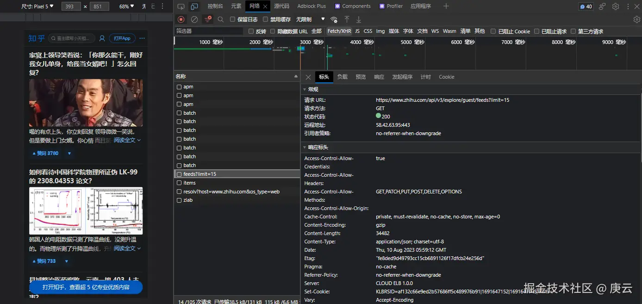Click the export HAR download arrow
This screenshot has height=304, width=642.
point(359,19)
